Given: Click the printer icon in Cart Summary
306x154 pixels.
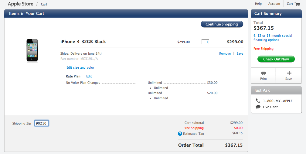Looking at the screenshot, I should point(263,73).
